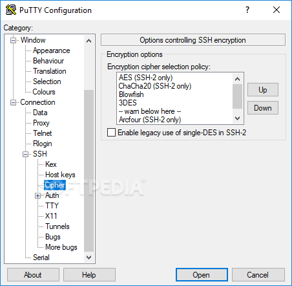Select 'ChaCha20 (SSH-2 only)' cipher
Screen dimensions: 292x286
(x=155, y=86)
